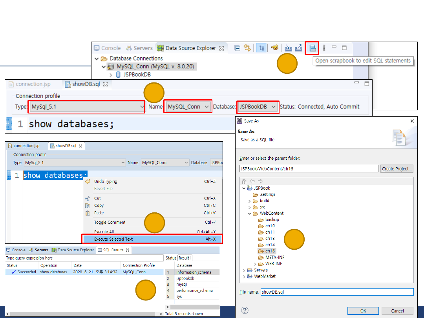This screenshot has width=424, height=318.
Task: Click the Create Project... button
Action: 397,169
